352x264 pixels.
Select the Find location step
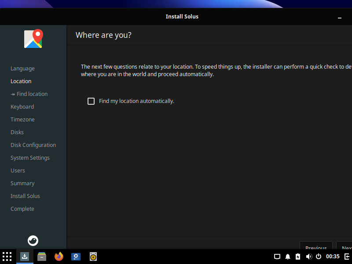coord(29,94)
